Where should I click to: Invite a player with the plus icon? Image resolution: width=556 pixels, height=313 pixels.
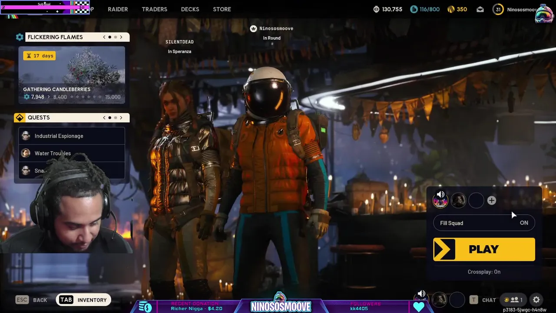492,200
